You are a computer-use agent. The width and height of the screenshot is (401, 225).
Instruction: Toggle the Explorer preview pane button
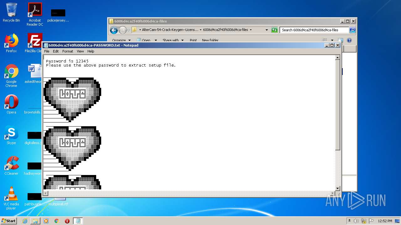click(x=340, y=40)
